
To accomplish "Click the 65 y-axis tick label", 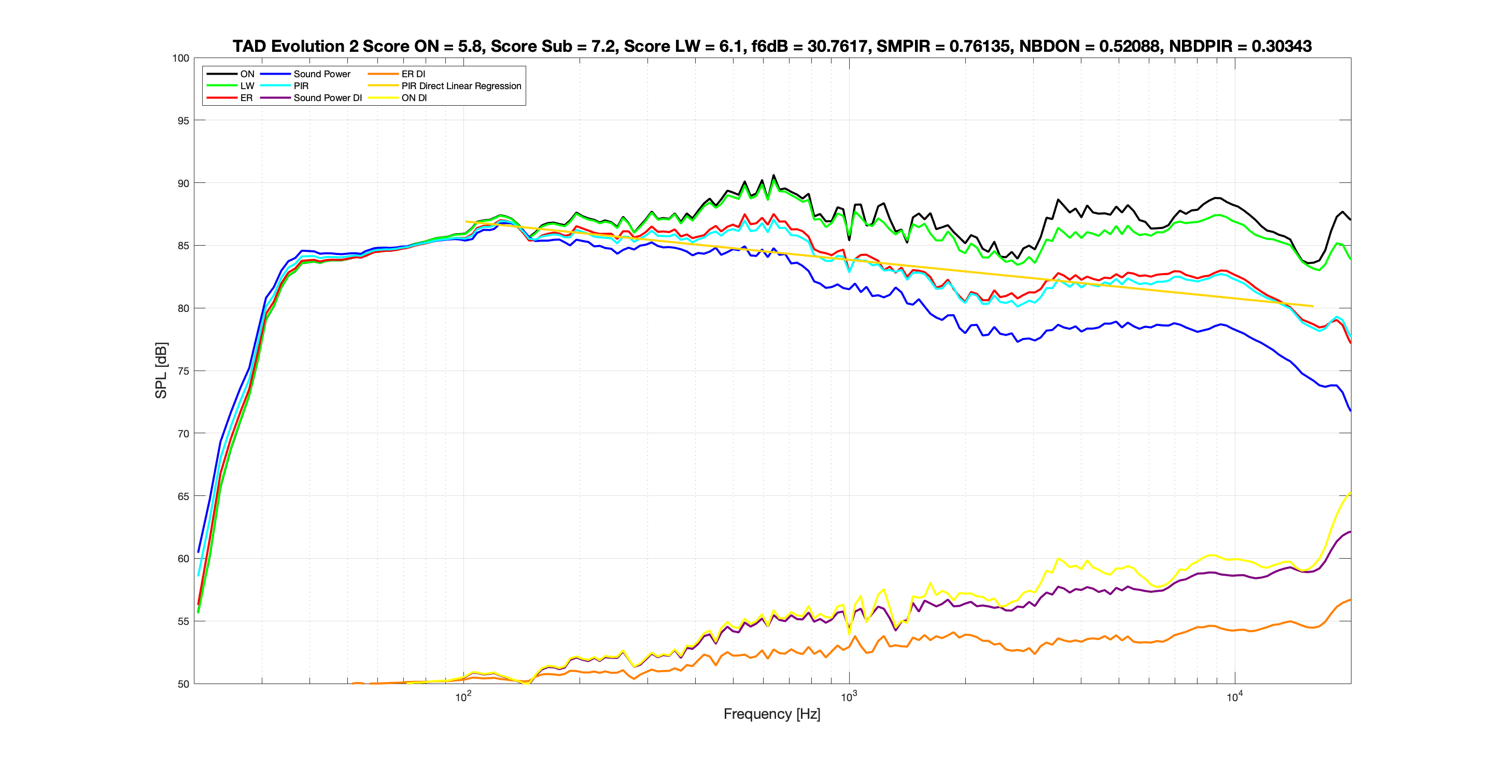I will pyautogui.click(x=183, y=496).
